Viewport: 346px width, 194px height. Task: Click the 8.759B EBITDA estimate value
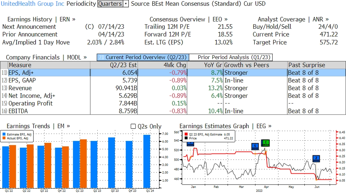click(128, 111)
